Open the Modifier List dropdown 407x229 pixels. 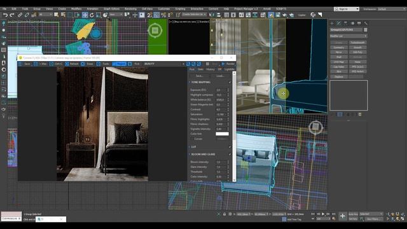(x=348, y=36)
